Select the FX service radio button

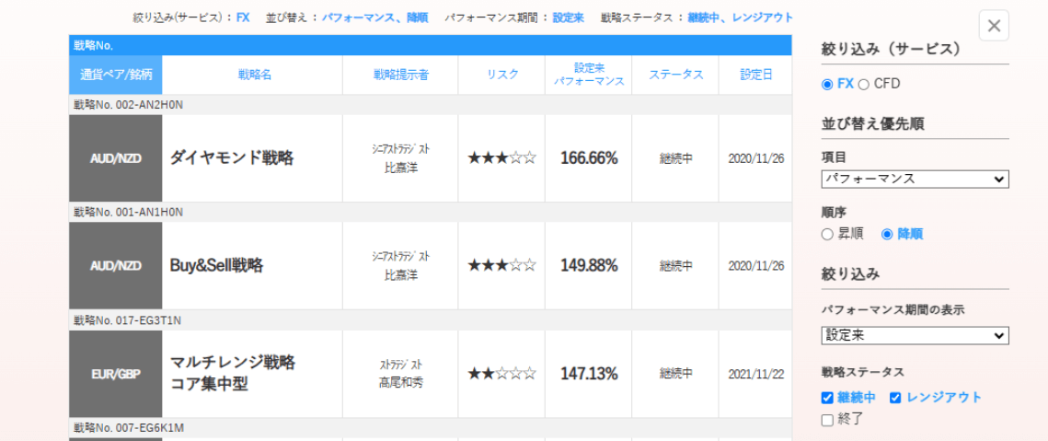pyautogui.click(x=827, y=85)
